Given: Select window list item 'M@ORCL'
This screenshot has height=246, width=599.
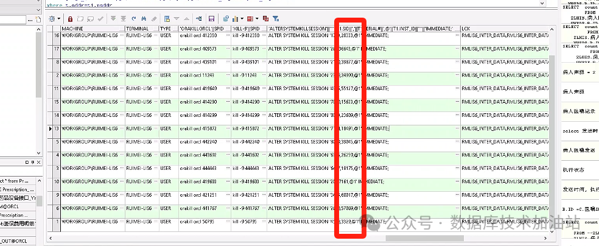Looking at the screenshot, I should [18, 206].
